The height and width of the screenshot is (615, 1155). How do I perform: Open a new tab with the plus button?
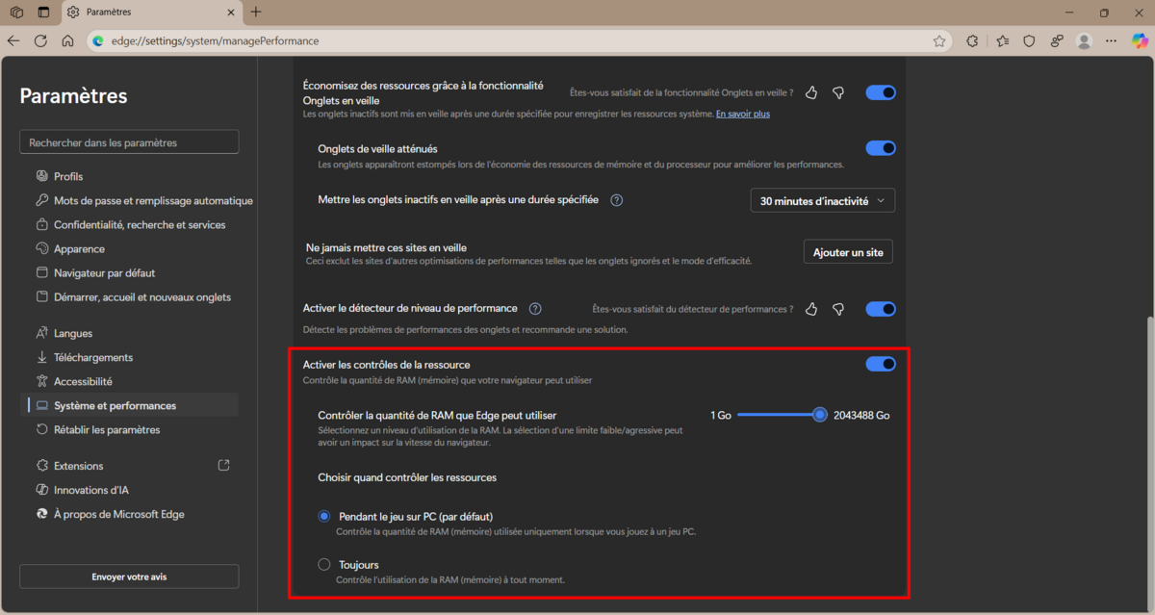pyautogui.click(x=255, y=13)
